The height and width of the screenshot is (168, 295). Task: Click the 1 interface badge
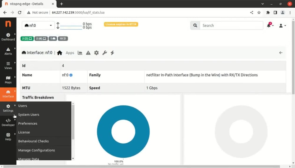click(53, 39)
